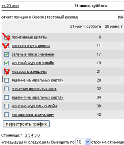Open the rows-per-page dropdown showing 10
The image size is (124, 145).
pos(83,142)
